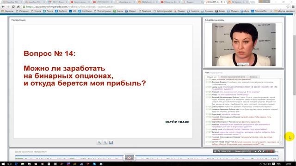Open the Foto.Mail.Ru bookmark
The width and height of the screenshot is (296, 166).
(259, 11)
